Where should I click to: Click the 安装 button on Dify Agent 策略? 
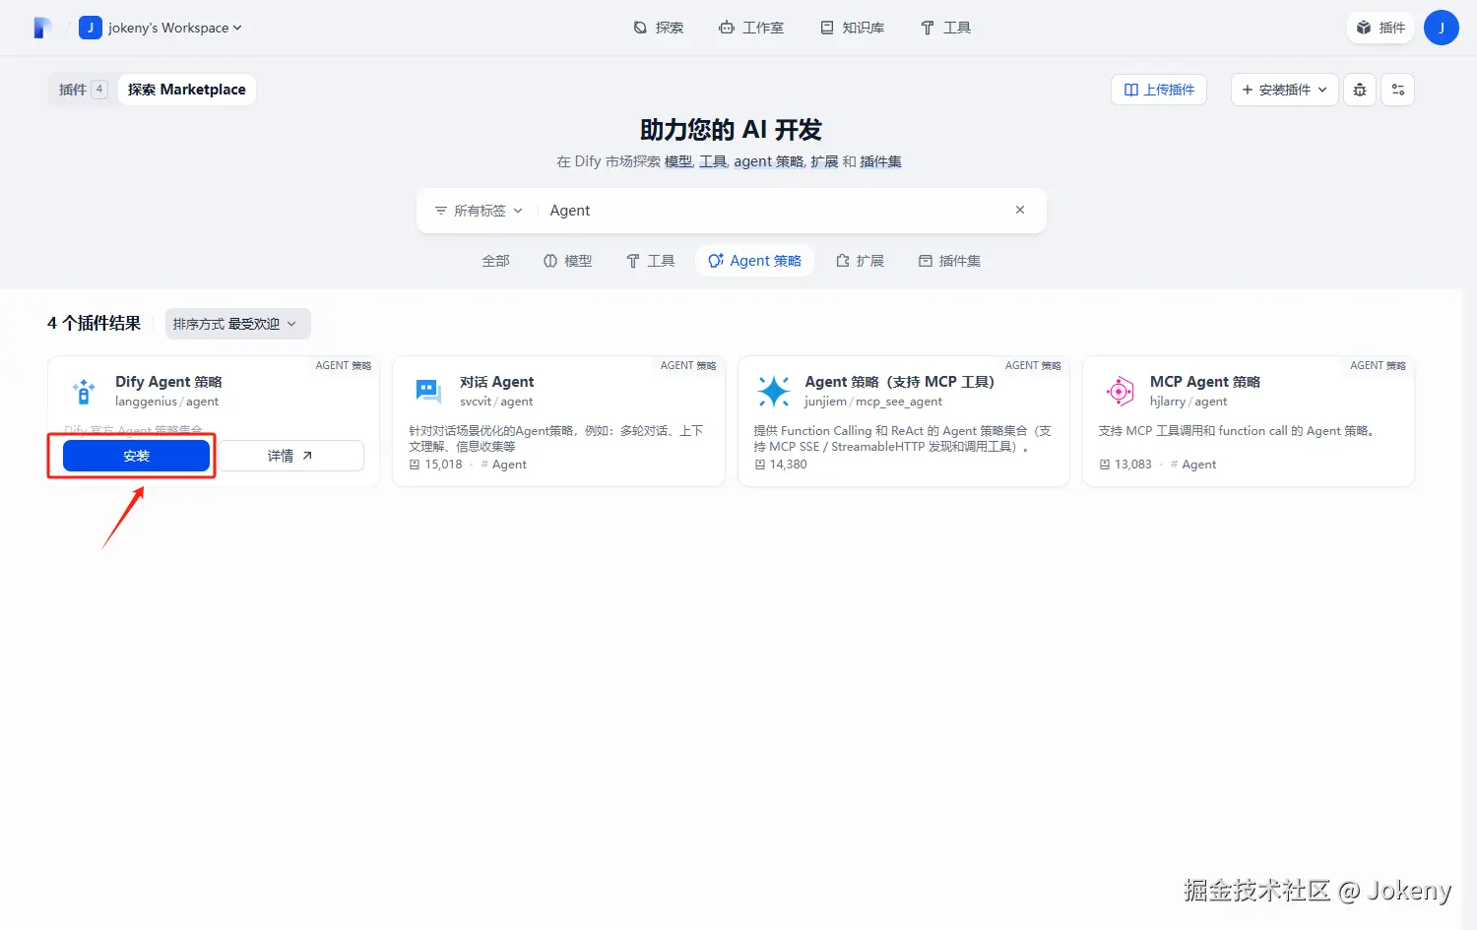tap(136, 456)
